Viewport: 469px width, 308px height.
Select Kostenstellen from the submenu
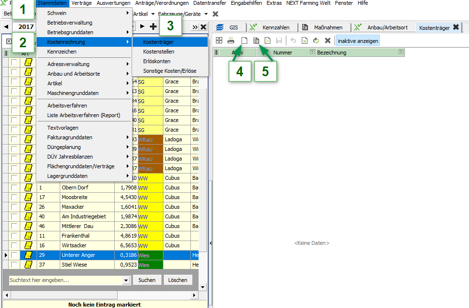point(159,52)
